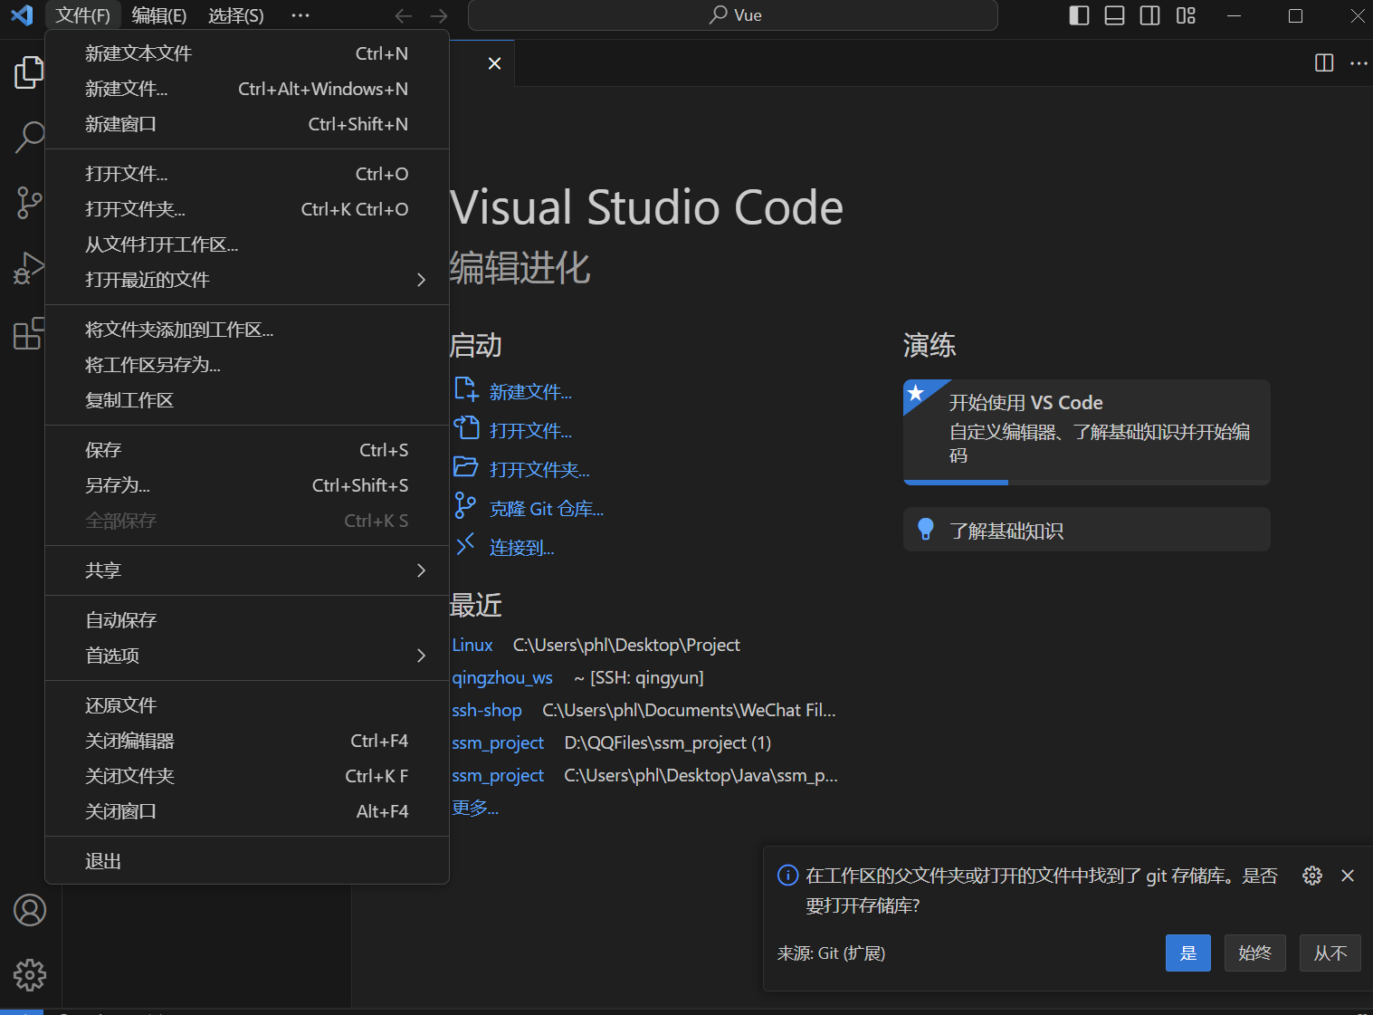Open the Source Control view
The height and width of the screenshot is (1015, 1373).
[29, 203]
